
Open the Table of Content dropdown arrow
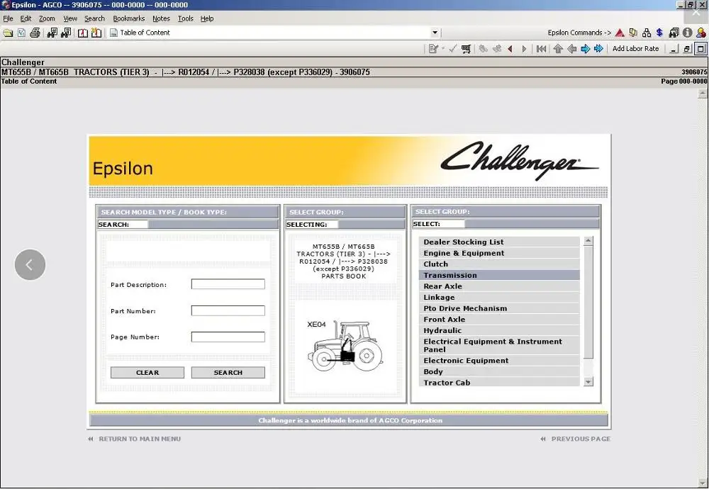click(x=435, y=33)
